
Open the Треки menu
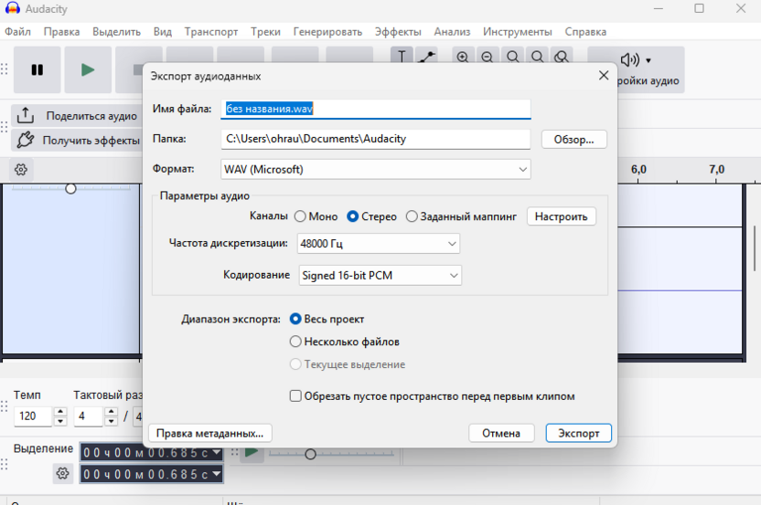pos(265,31)
